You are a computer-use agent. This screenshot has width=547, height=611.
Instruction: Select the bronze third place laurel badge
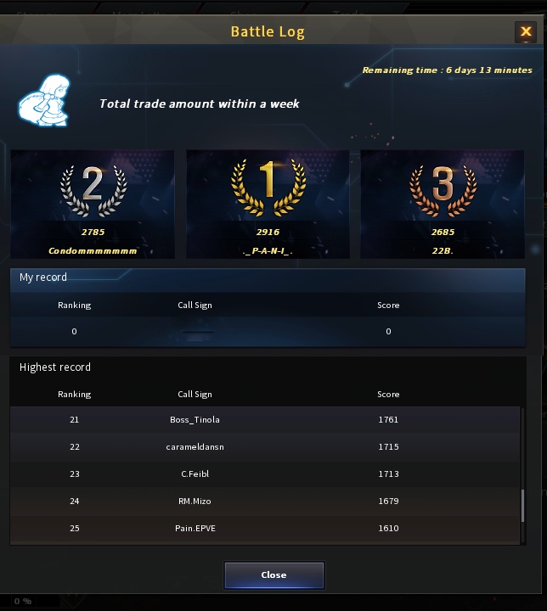click(x=443, y=191)
